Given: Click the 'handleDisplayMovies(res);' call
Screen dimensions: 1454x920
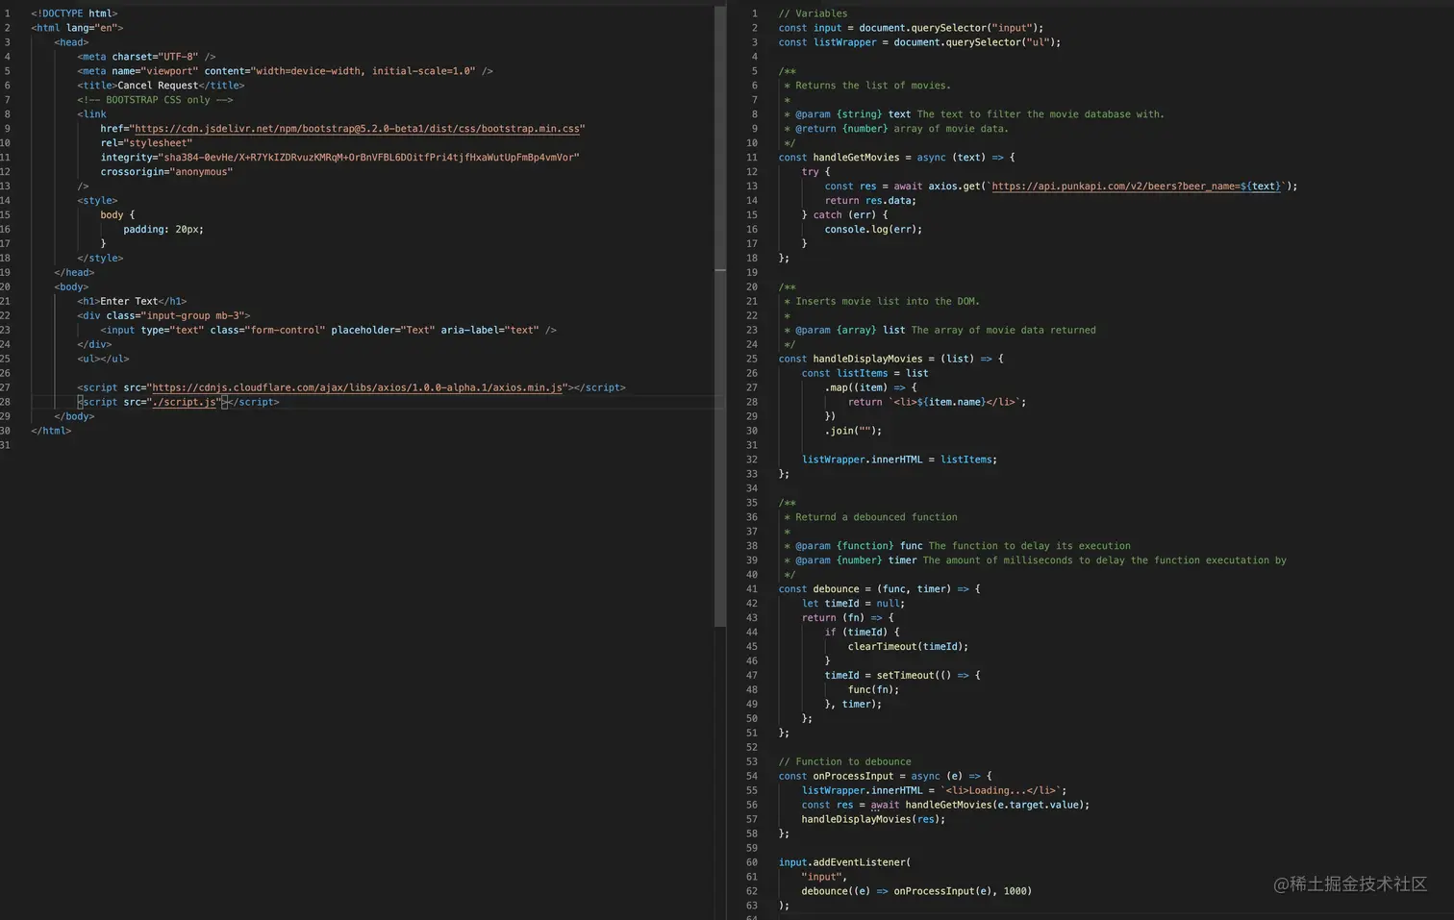Looking at the screenshot, I should tap(873, 819).
